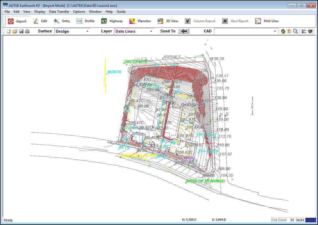Switch to Edit mode
The height and width of the screenshot is (225, 318).
[x=40, y=21]
